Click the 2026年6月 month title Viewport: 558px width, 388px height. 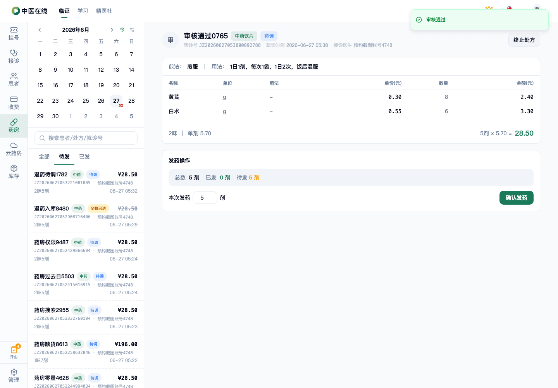pos(76,30)
